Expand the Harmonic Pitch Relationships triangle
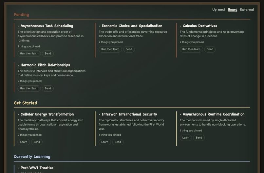Viewport: 264px width, 173px height. [18, 65]
